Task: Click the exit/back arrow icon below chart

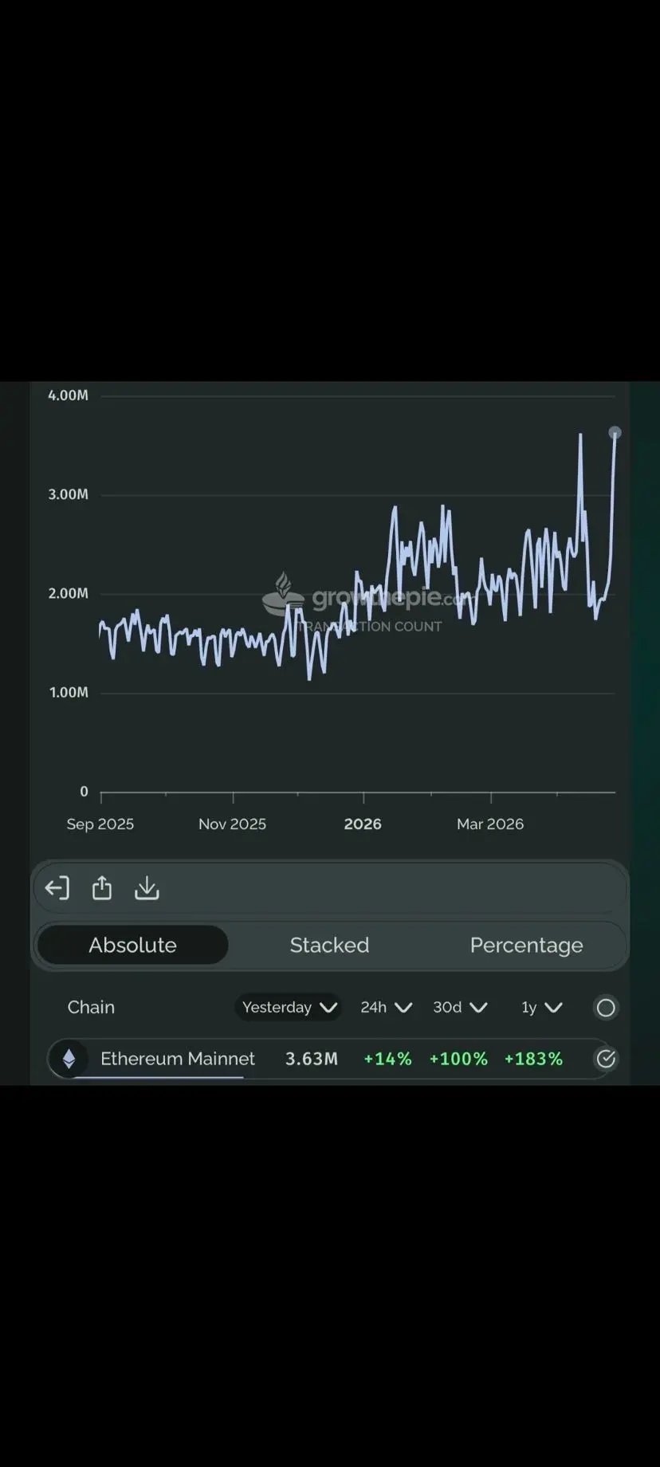Action: [x=57, y=888]
